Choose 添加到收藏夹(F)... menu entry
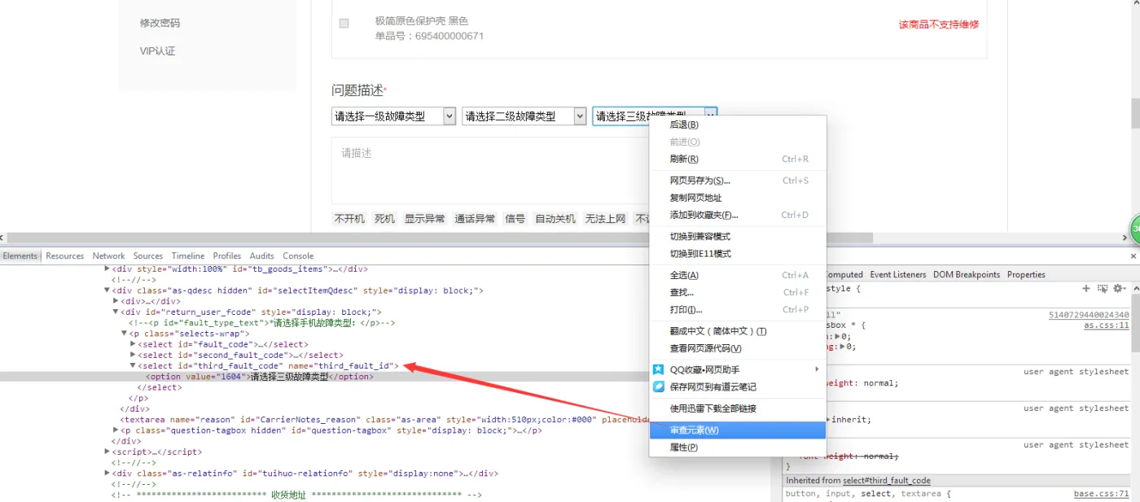Image resolution: width=1140 pixels, height=502 pixels. 738,215
